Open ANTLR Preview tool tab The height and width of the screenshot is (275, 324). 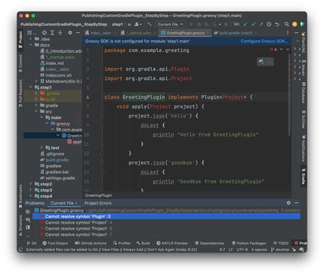click(x=172, y=243)
